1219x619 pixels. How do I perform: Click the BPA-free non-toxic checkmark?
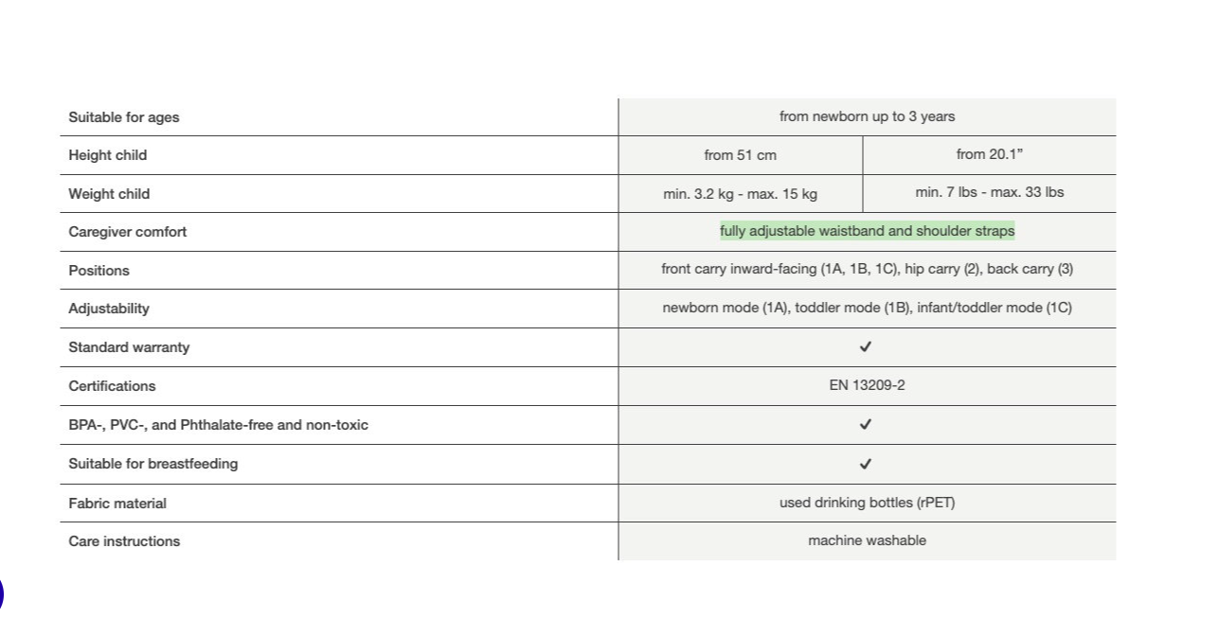click(865, 425)
